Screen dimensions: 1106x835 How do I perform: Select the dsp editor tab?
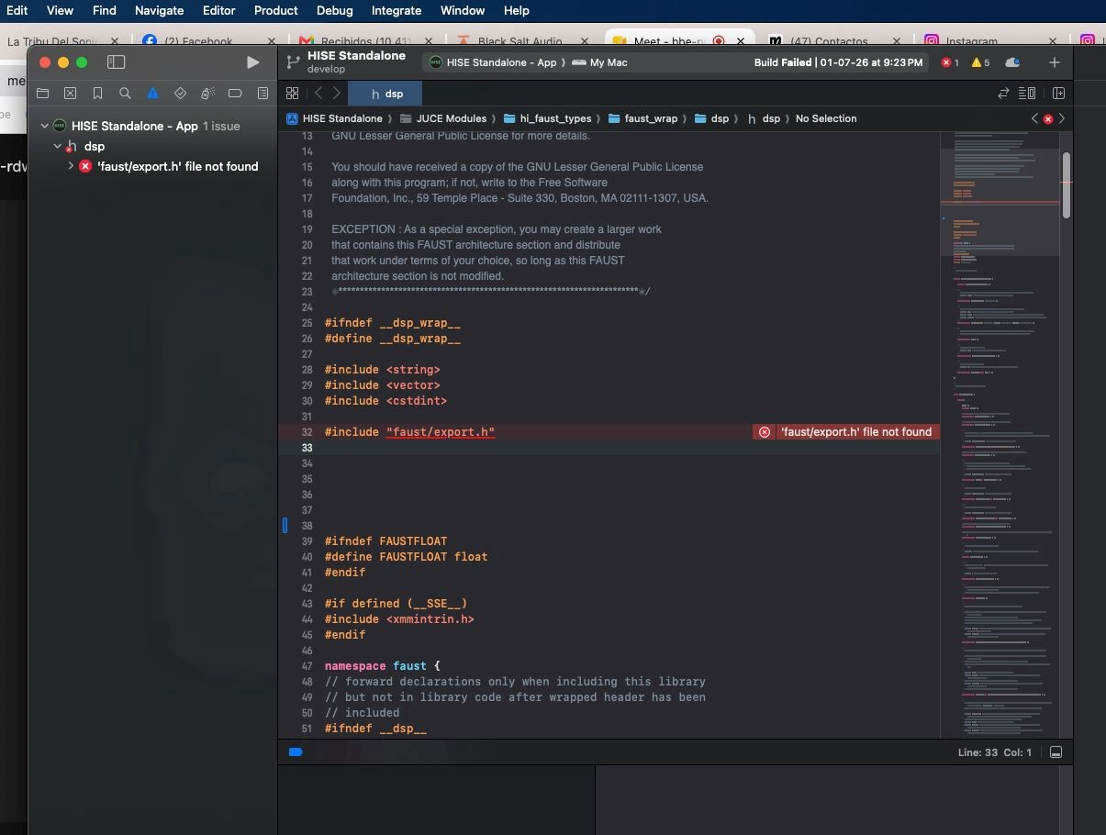[385, 94]
